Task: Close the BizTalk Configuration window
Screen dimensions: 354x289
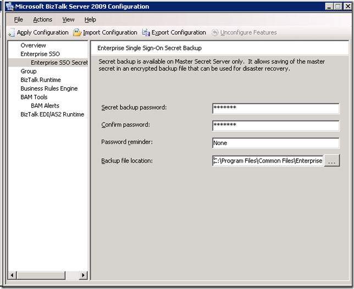Action: 347,6
